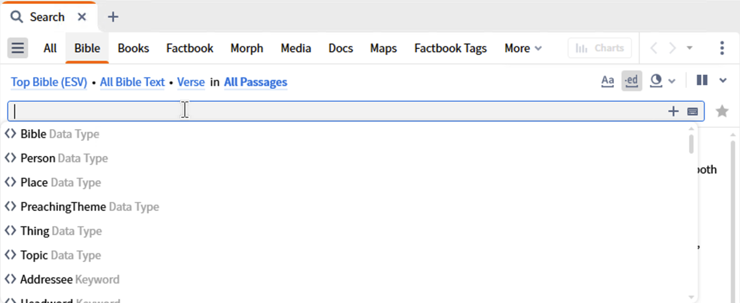Select the Bible search tab
Screen dimensions: 740x303
(87, 48)
